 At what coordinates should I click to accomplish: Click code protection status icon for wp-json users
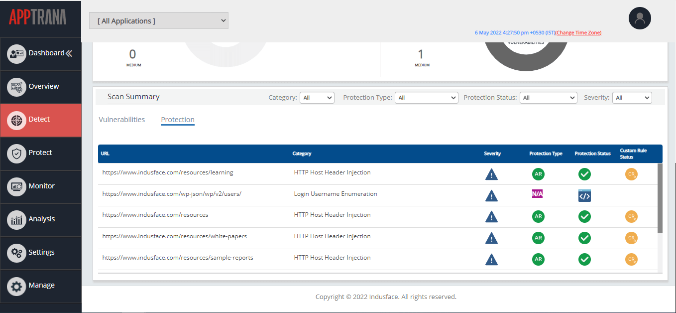click(x=584, y=195)
